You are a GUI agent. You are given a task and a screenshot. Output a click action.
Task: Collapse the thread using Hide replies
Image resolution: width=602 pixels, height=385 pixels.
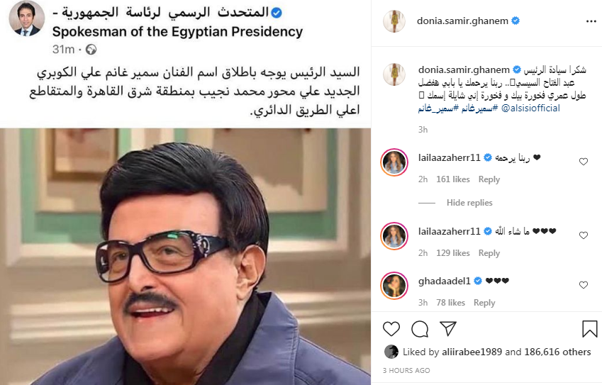click(469, 203)
